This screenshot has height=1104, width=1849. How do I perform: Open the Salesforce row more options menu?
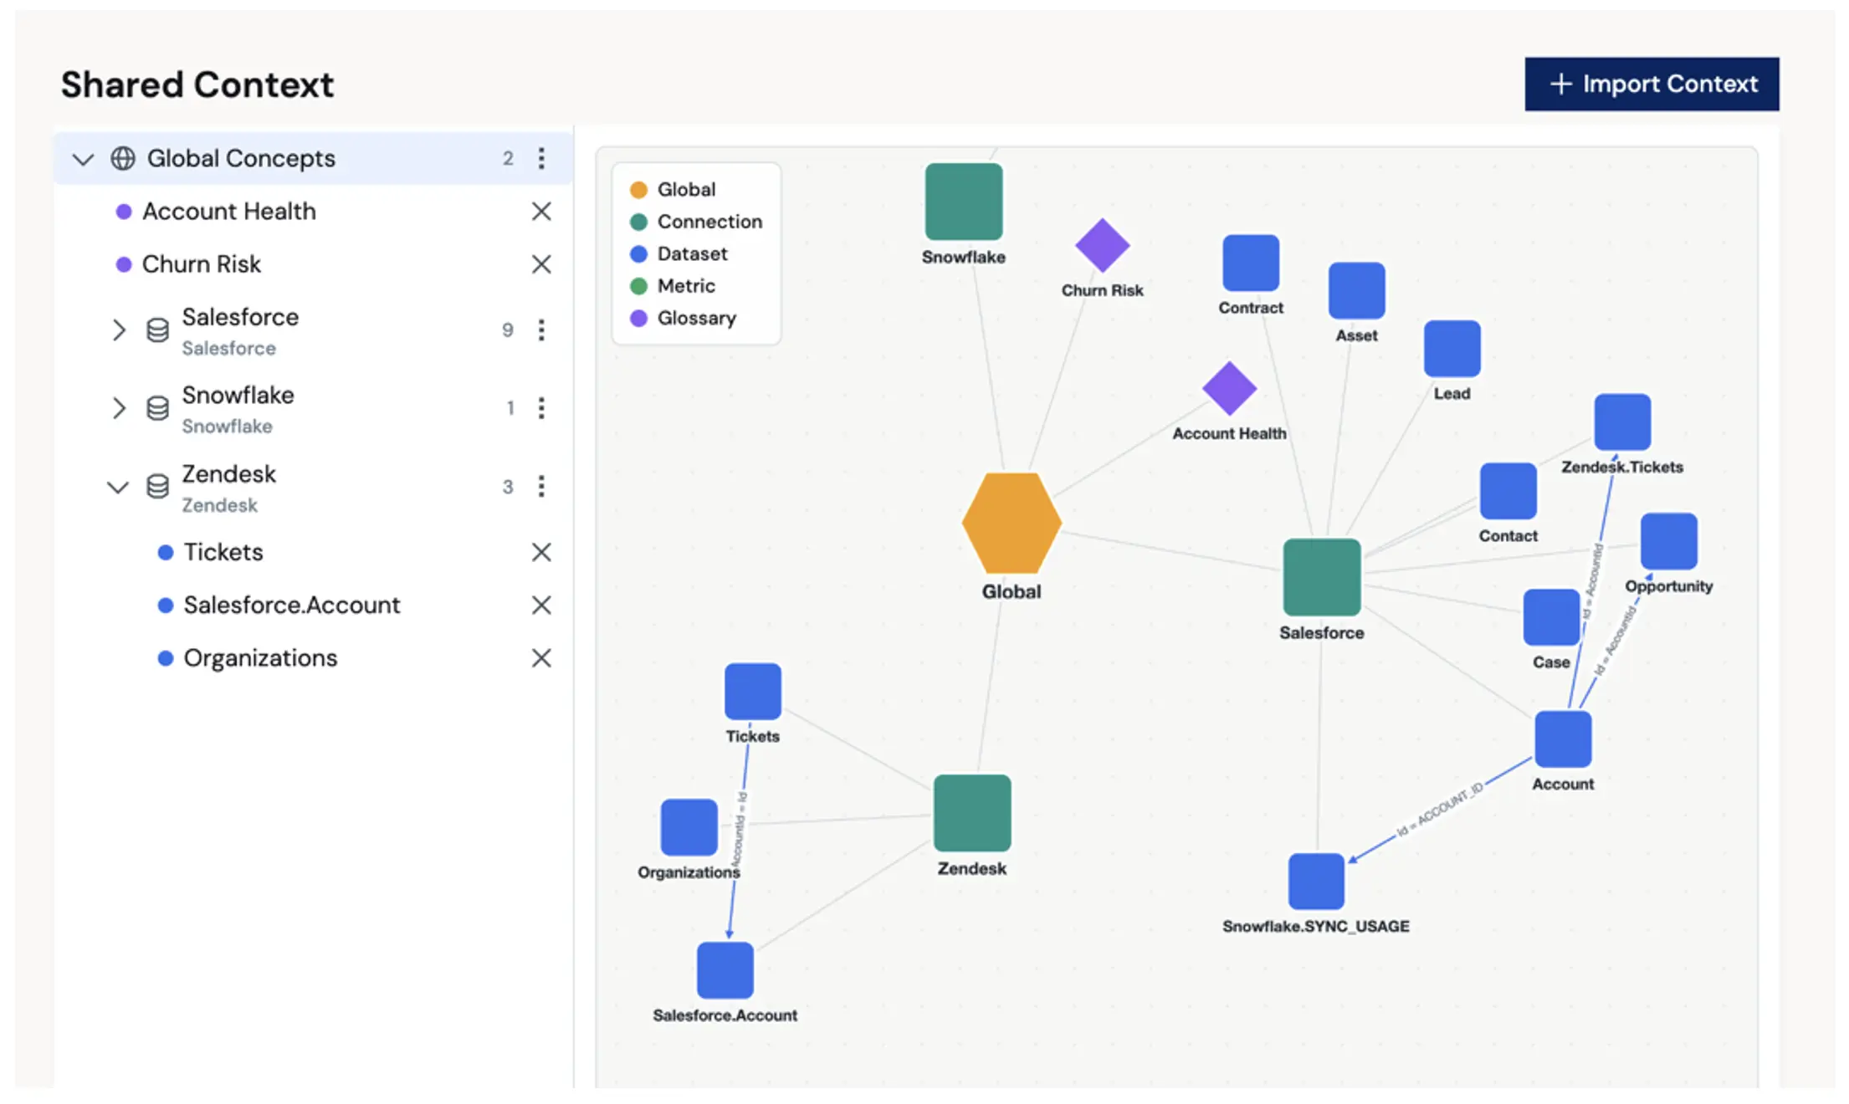click(x=541, y=330)
